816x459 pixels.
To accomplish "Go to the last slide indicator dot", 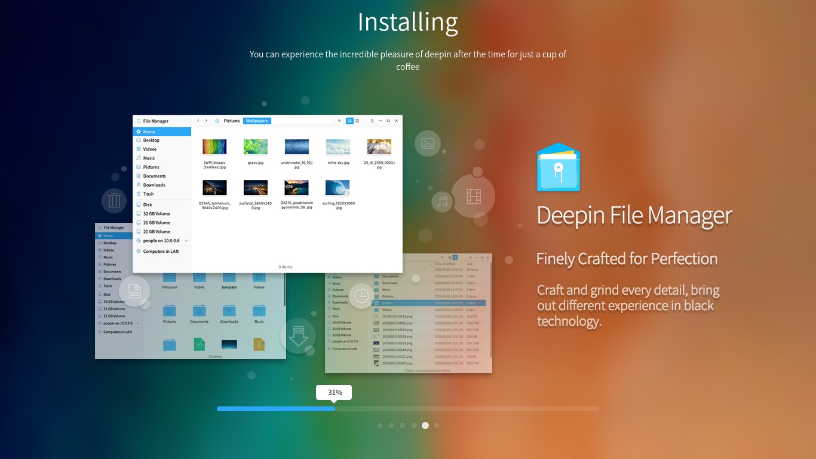I will [x=437, y=426].
